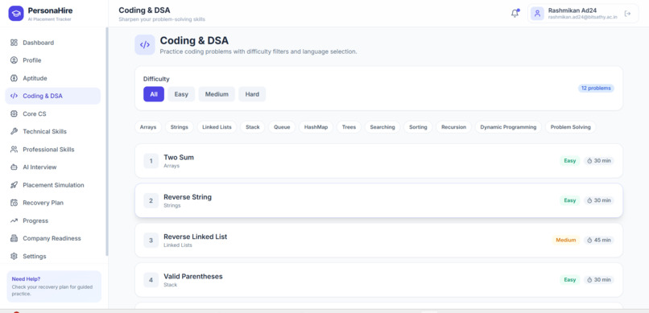Choose the HashMap topic chip
Viewport: 649px width, 313px height.
pos(316,127)
